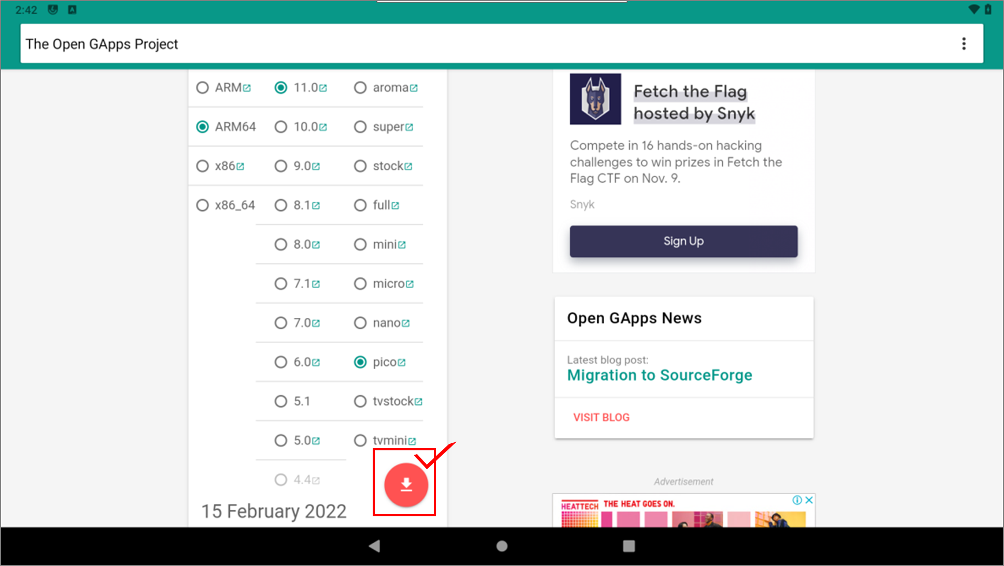Open the external link icon next to 8.1
This screenshot has height=566, width=1004.
(316, 205)
